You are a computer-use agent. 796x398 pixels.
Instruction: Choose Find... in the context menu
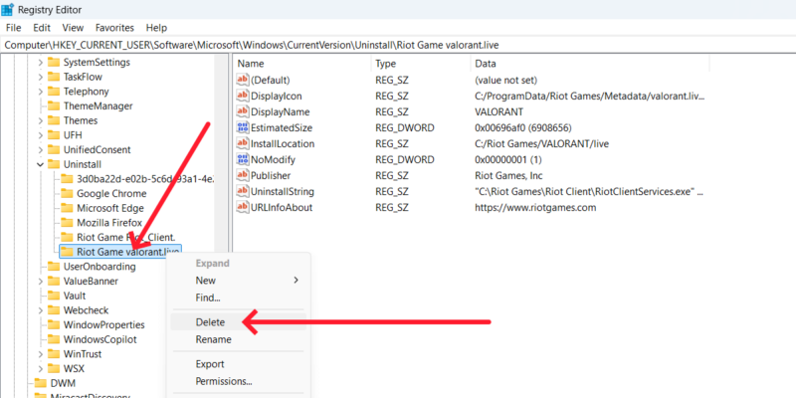coord(238,298)
